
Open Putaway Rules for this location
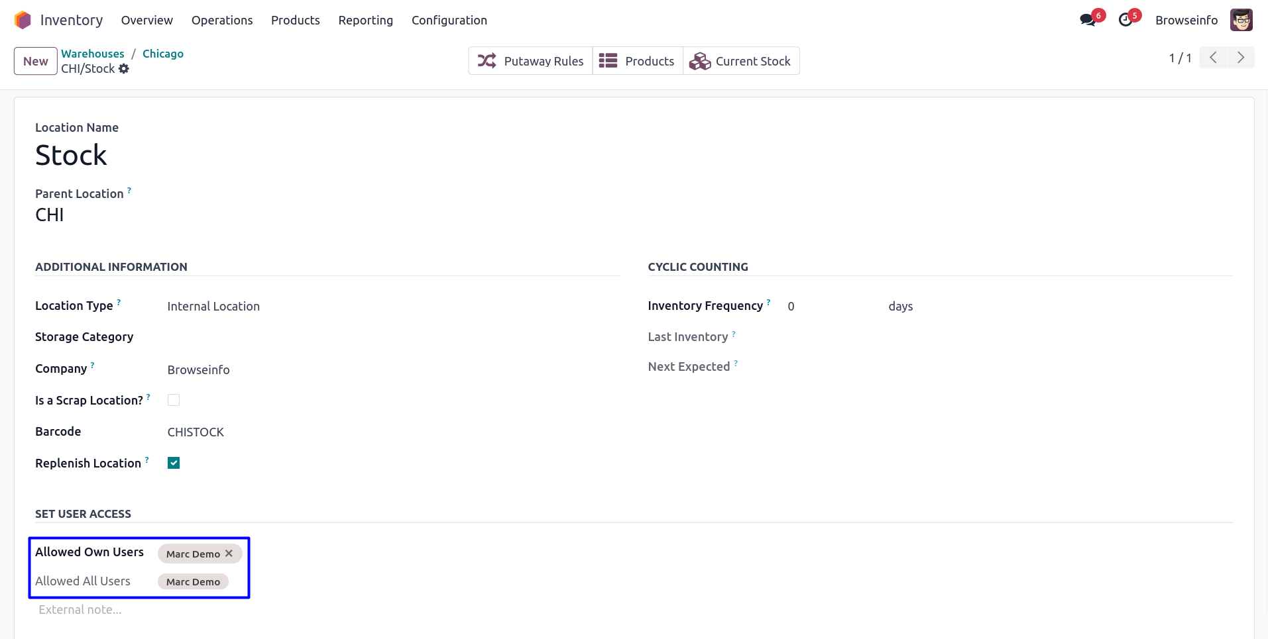530,61
